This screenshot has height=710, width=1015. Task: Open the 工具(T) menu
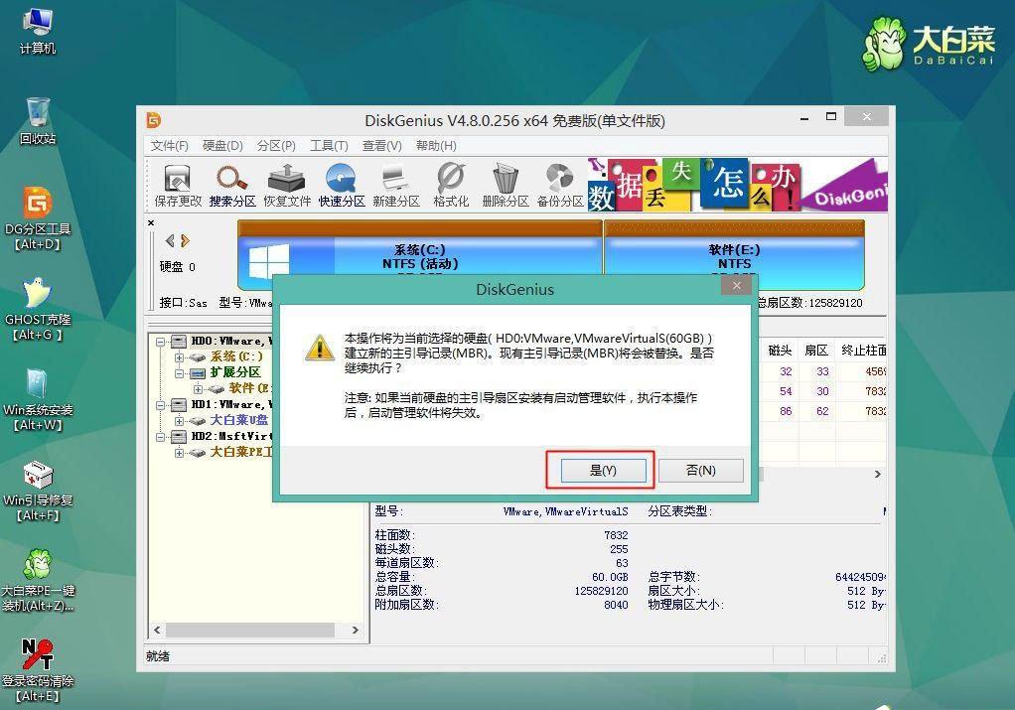pyautogui.click(x=329, y=146)
